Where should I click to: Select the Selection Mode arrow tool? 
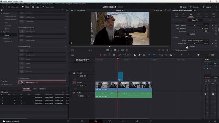click(x=100, y=55)
